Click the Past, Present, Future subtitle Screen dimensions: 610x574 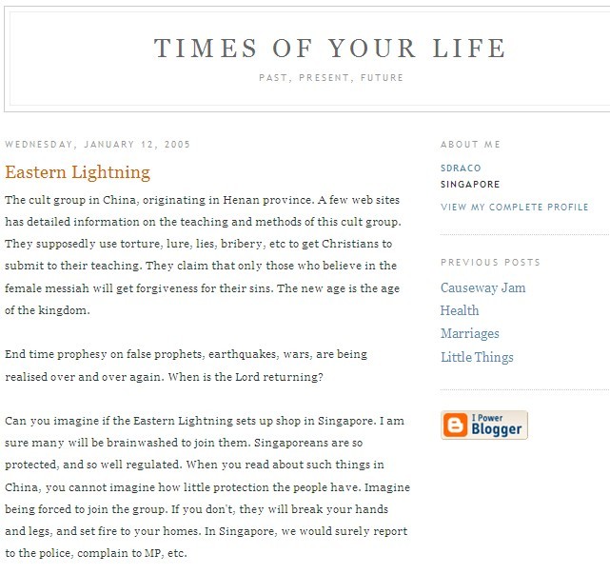point(330,77)
